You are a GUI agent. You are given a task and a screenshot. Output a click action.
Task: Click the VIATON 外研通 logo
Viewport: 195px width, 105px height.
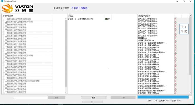pyautogui.click(x=17, y=8)
